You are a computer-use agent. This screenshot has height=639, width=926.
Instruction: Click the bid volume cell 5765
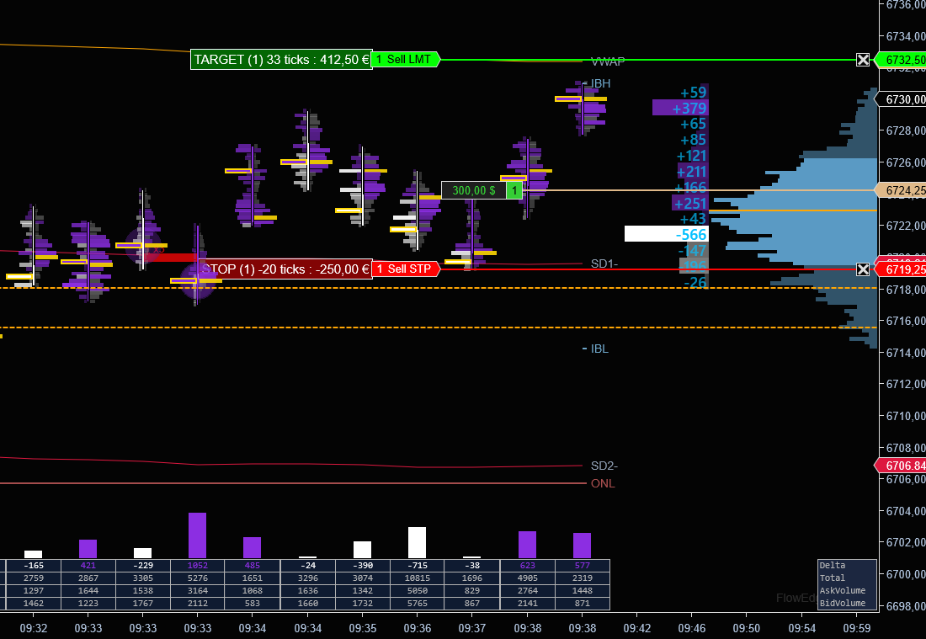point(417,603)
